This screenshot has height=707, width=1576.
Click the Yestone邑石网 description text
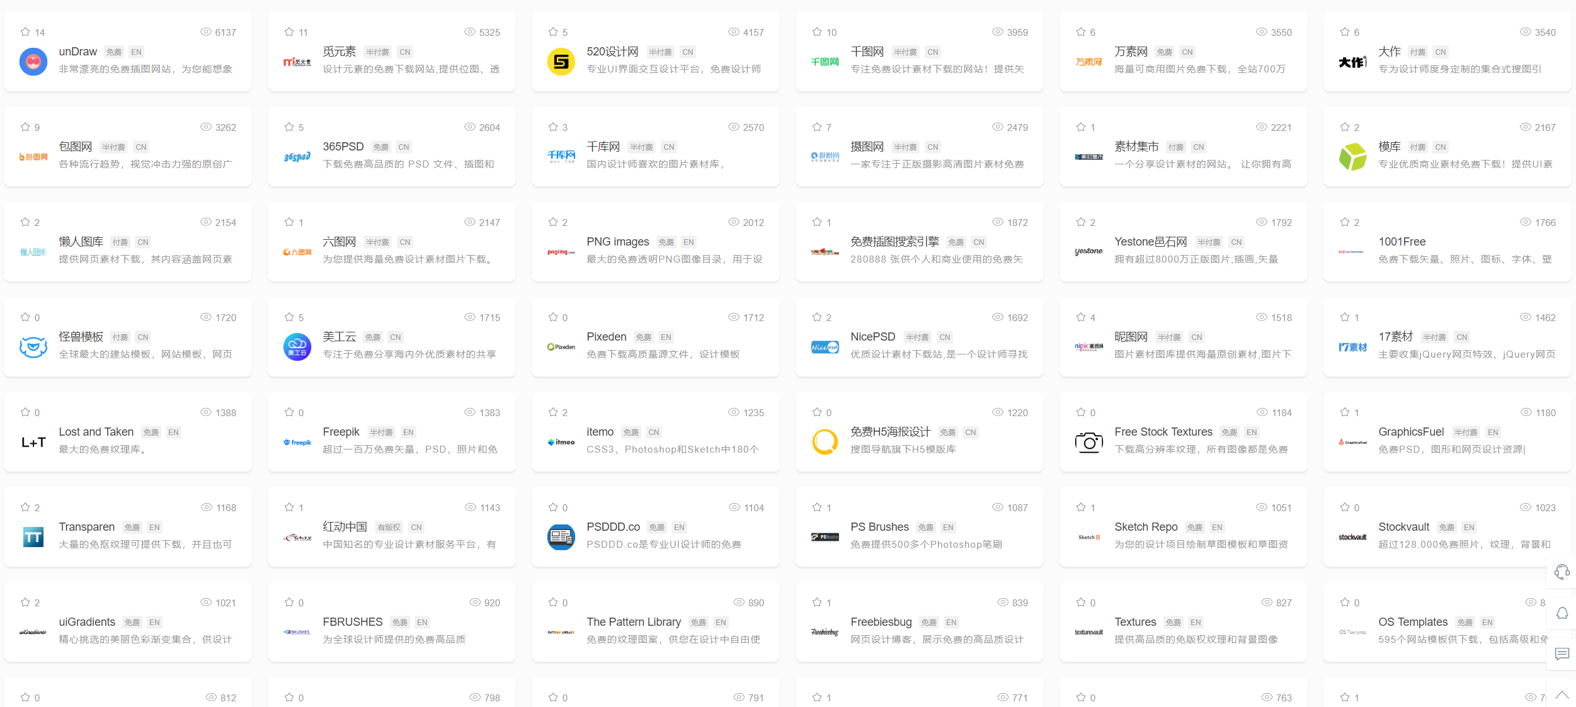1196,259
